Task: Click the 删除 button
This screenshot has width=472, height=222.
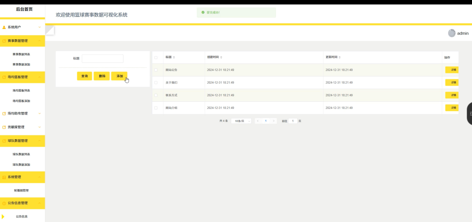Action: (x=102, y=76)
